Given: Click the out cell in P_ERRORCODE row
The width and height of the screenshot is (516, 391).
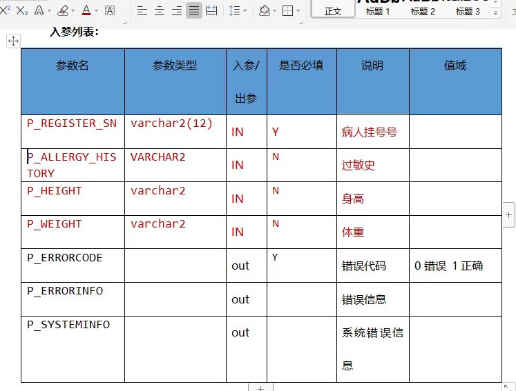Looking at the screenshot, I should (x=247, y=265).
